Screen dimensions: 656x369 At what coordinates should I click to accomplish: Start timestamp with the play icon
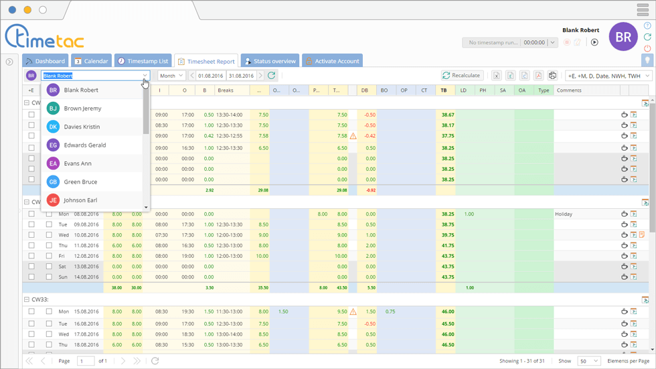coord(594,42)
